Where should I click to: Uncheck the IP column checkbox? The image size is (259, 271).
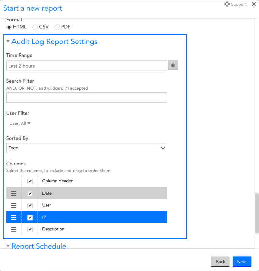click(x=30, y=217)
